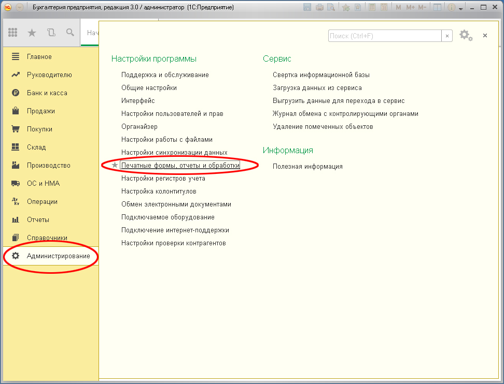
Task: Open the Производство section
Action: point(51,166)
